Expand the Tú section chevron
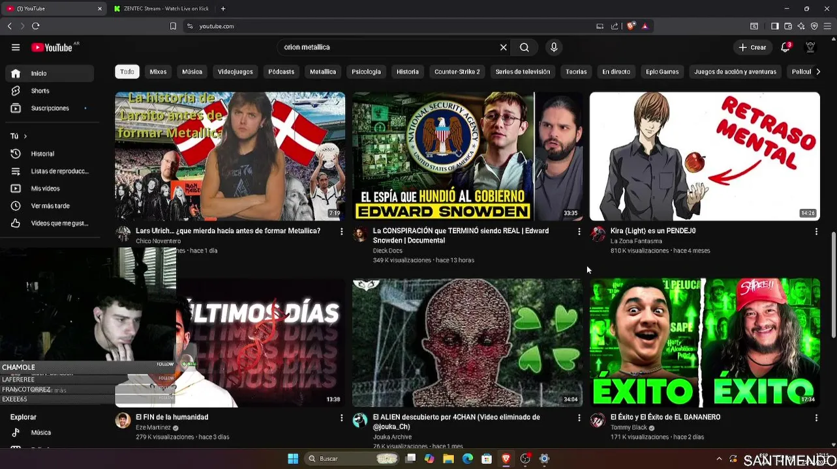837x469 pixels. click(25, 136)
